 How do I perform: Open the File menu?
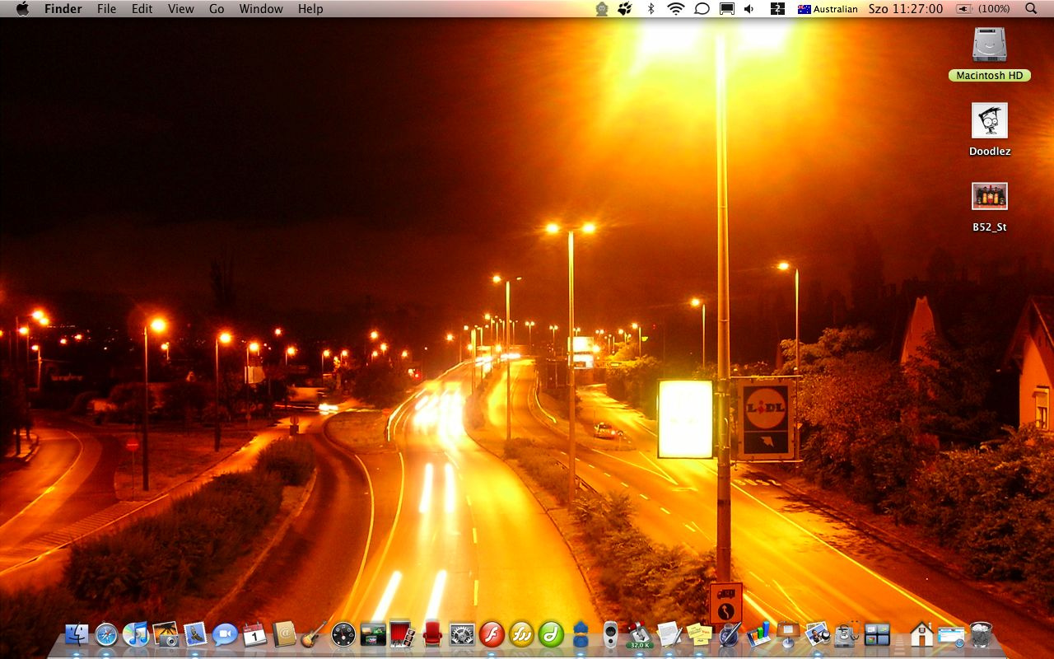coord(106,9)
